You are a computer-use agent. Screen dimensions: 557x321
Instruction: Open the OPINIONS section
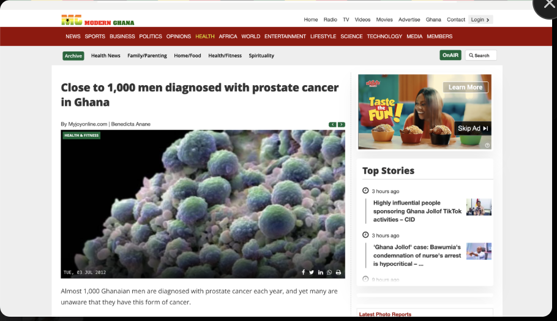pos(179,36)
